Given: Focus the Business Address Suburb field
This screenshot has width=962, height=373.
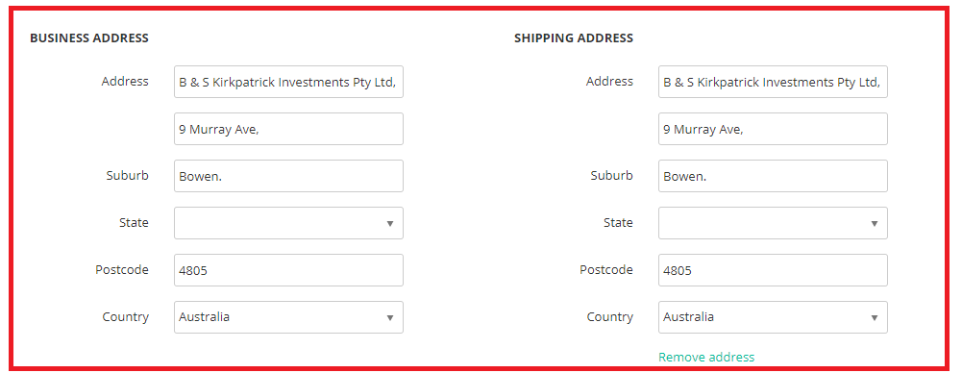Looking at the screenshot, I should point(288,176).
